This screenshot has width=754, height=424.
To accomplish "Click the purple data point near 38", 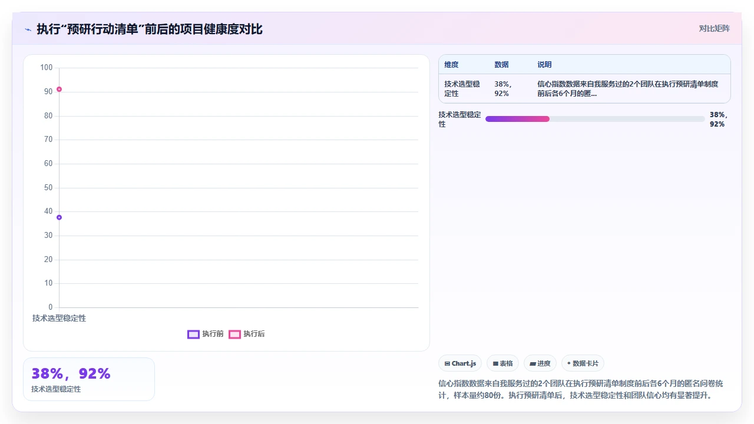I will (x=59, y=217).
